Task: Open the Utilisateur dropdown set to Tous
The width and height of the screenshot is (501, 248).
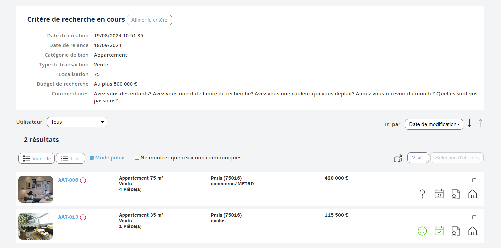Action: pos(77,122)
